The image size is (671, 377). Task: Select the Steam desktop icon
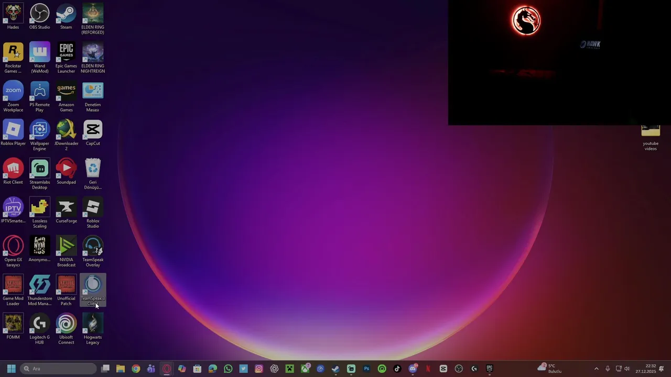click(x=66, y=17)
